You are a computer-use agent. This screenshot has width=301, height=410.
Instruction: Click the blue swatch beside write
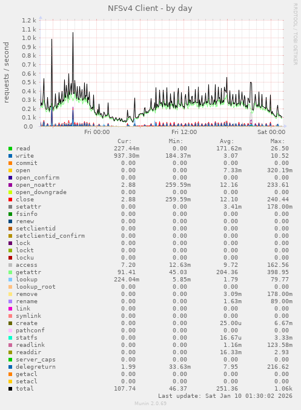(10, 156)
